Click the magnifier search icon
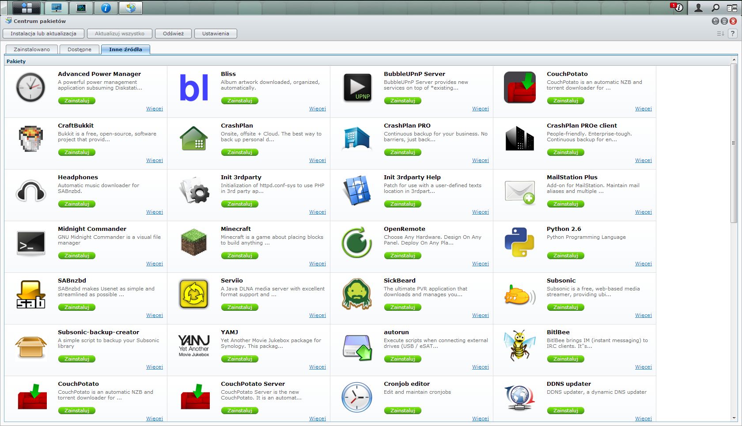 (x=715, y=8)
